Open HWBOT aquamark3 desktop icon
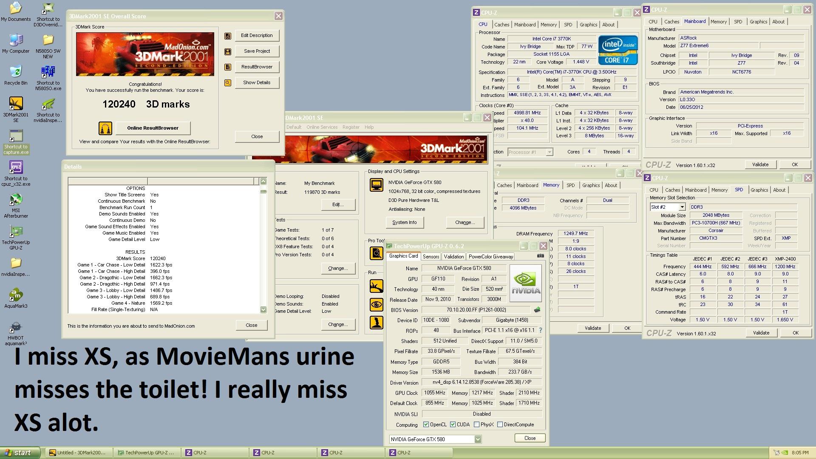The height and width of the screenshot is (459, 816). coord(16,333)
